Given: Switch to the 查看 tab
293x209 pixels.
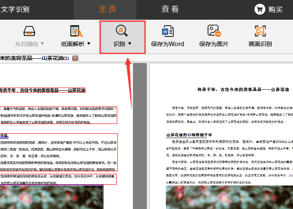Looking at the screenshot, I should click(x=170, y=9).
